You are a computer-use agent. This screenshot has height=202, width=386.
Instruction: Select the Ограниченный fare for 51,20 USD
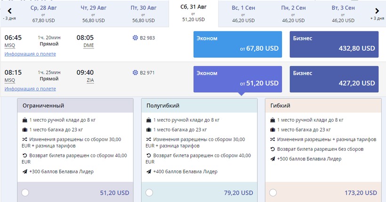(25, 193)
